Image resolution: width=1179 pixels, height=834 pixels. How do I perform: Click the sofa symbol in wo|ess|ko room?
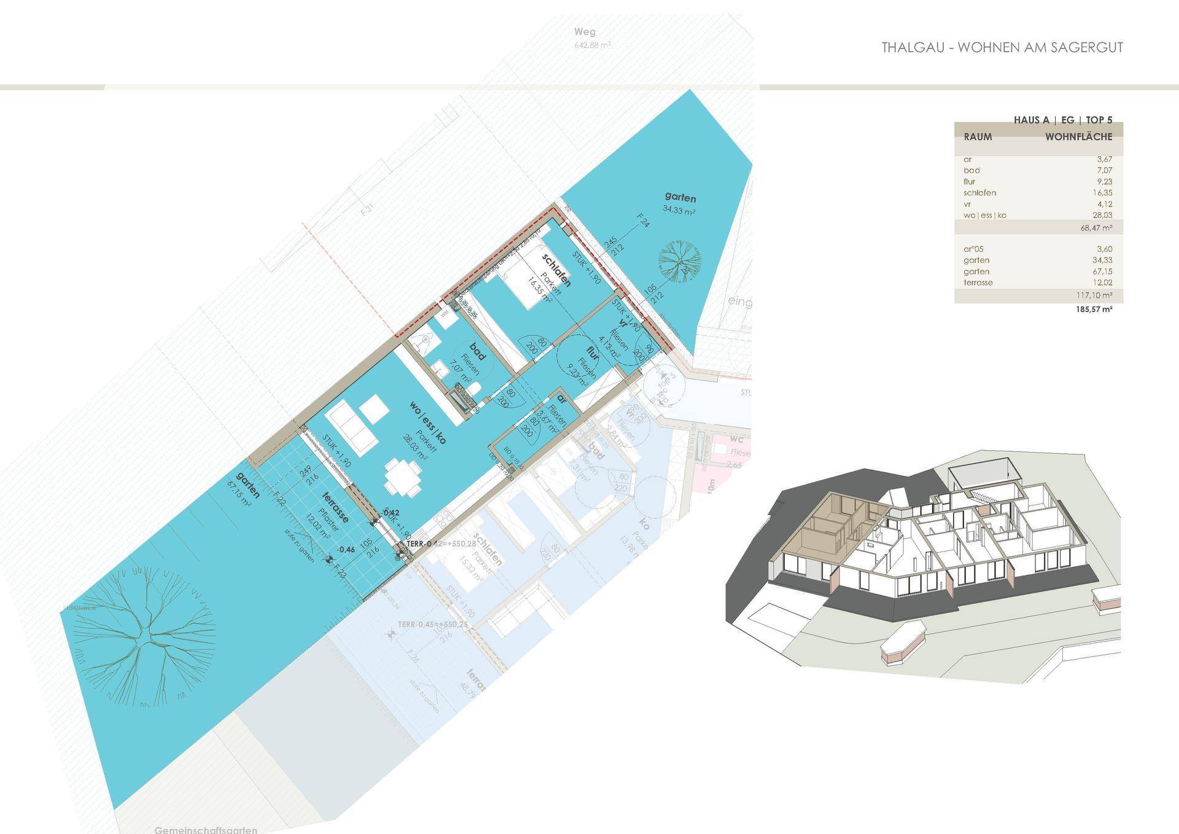click(x=352, y=429)
